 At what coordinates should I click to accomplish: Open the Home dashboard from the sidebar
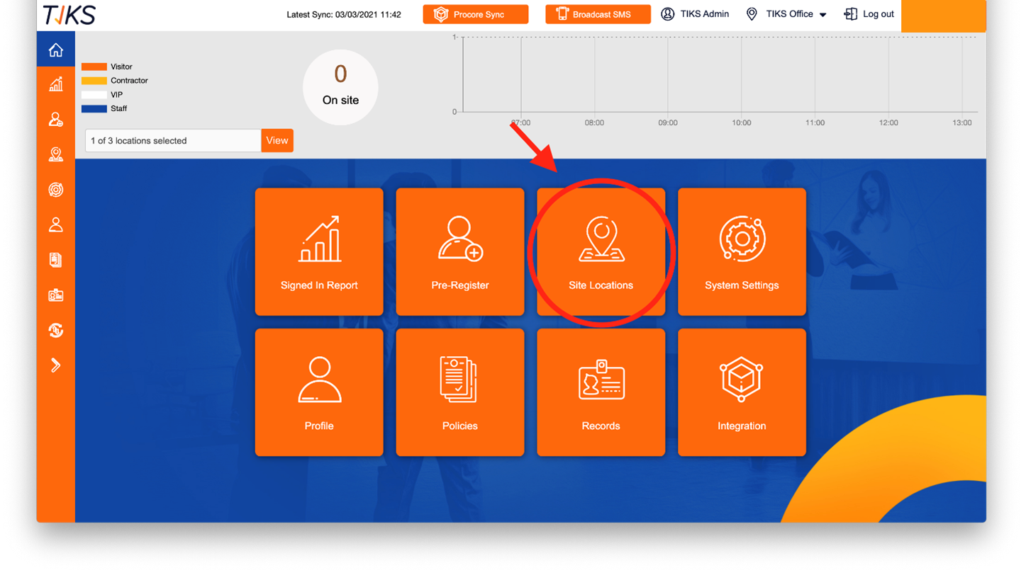[55, 49]
